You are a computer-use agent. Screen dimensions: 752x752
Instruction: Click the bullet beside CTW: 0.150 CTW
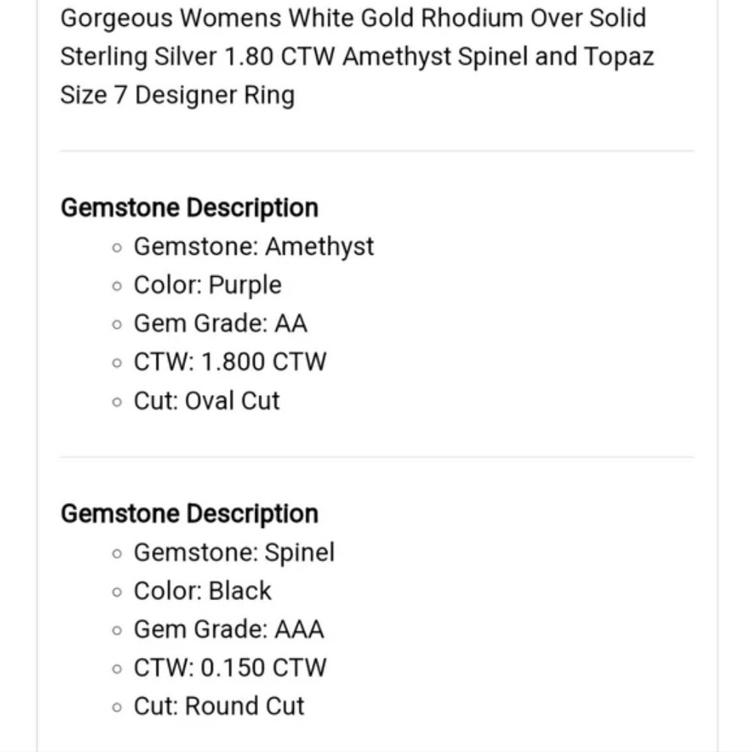117,669
